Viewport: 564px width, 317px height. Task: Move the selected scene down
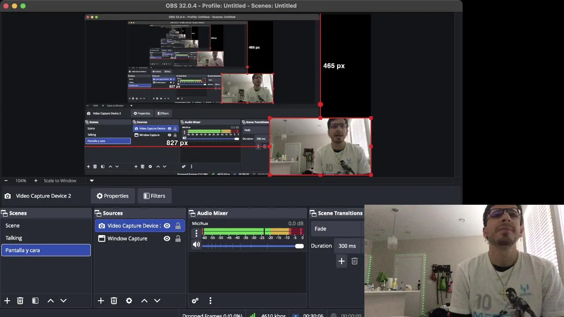point(63,301)
